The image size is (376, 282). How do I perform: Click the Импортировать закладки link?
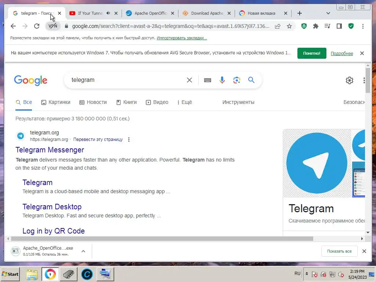point(182,38)
